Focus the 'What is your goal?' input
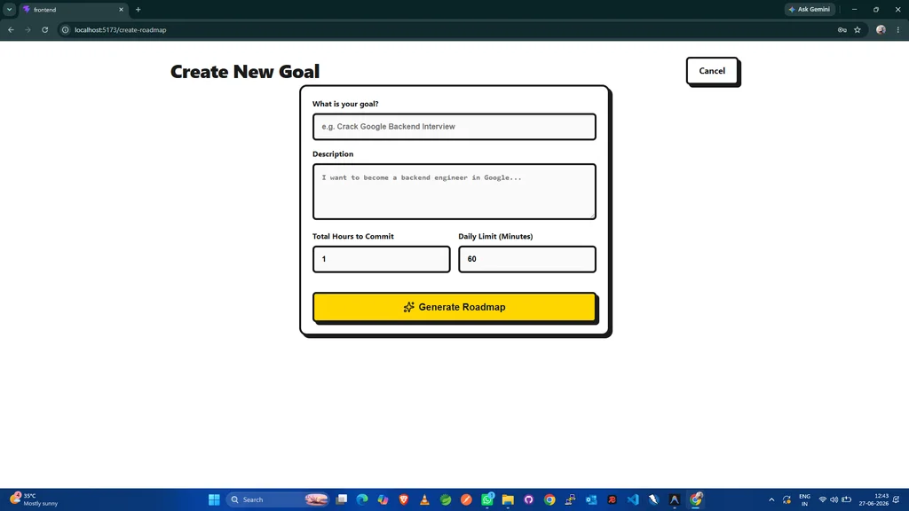The width and height of the screenshot is (909, 511). 454,127
